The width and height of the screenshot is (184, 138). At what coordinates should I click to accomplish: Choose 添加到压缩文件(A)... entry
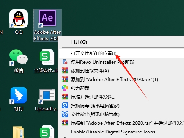point(121,71)
